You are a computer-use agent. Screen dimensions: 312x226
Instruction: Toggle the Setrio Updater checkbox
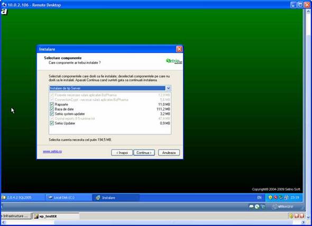tap(52, 123)
